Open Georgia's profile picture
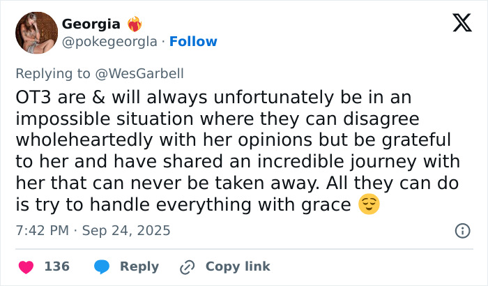Viewport: 488px width, 286px height. pos(36,33)
